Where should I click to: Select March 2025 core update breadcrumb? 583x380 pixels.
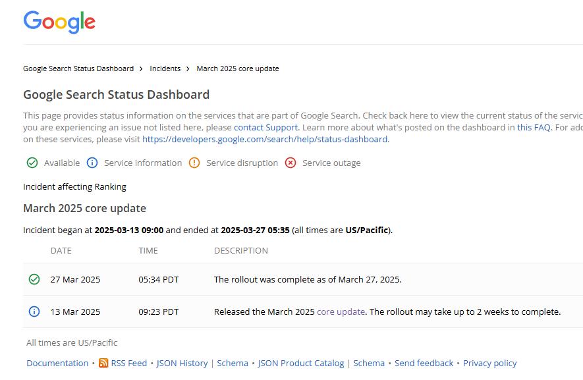pos(238,68)
